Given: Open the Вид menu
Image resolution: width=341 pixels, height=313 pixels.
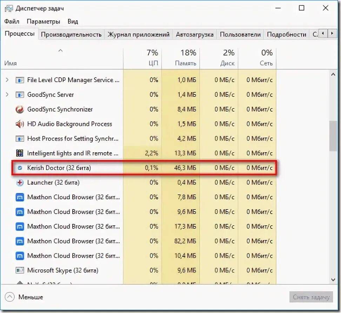Looking at the screenshot, I should (x=73, y=21).
